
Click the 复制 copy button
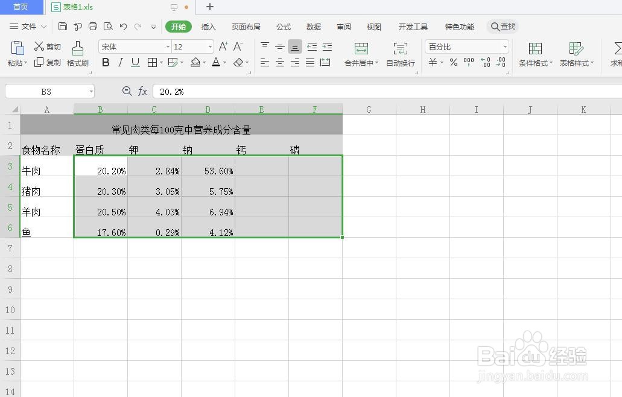pyautogui.click(x=47, y=62)
